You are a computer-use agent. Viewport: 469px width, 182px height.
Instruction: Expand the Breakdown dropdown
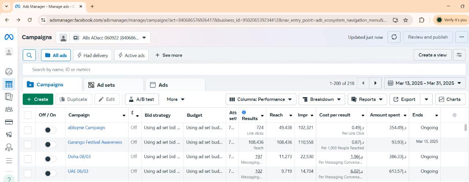point(322,99)
